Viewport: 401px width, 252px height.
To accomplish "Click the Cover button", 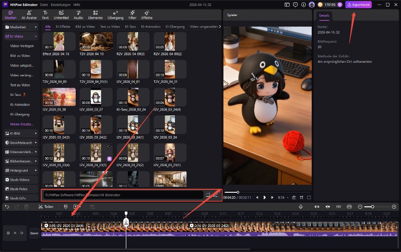I will click(x=34, y=233).
